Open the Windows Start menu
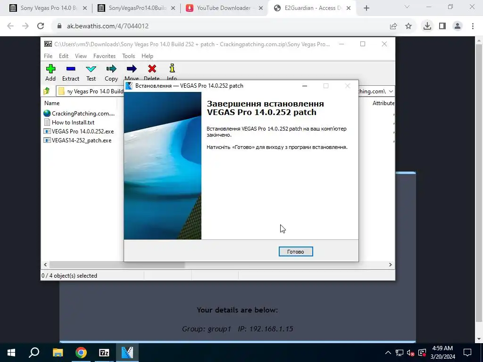The image size is (483, 362). pyautogui.click(x=11, y=353)
